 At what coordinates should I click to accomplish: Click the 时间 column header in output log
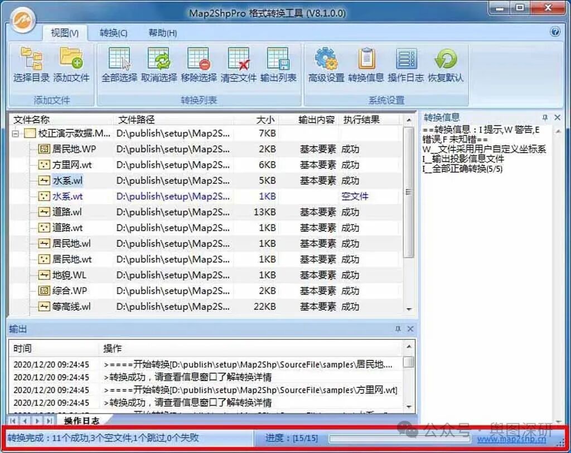[x=54, y=349]
